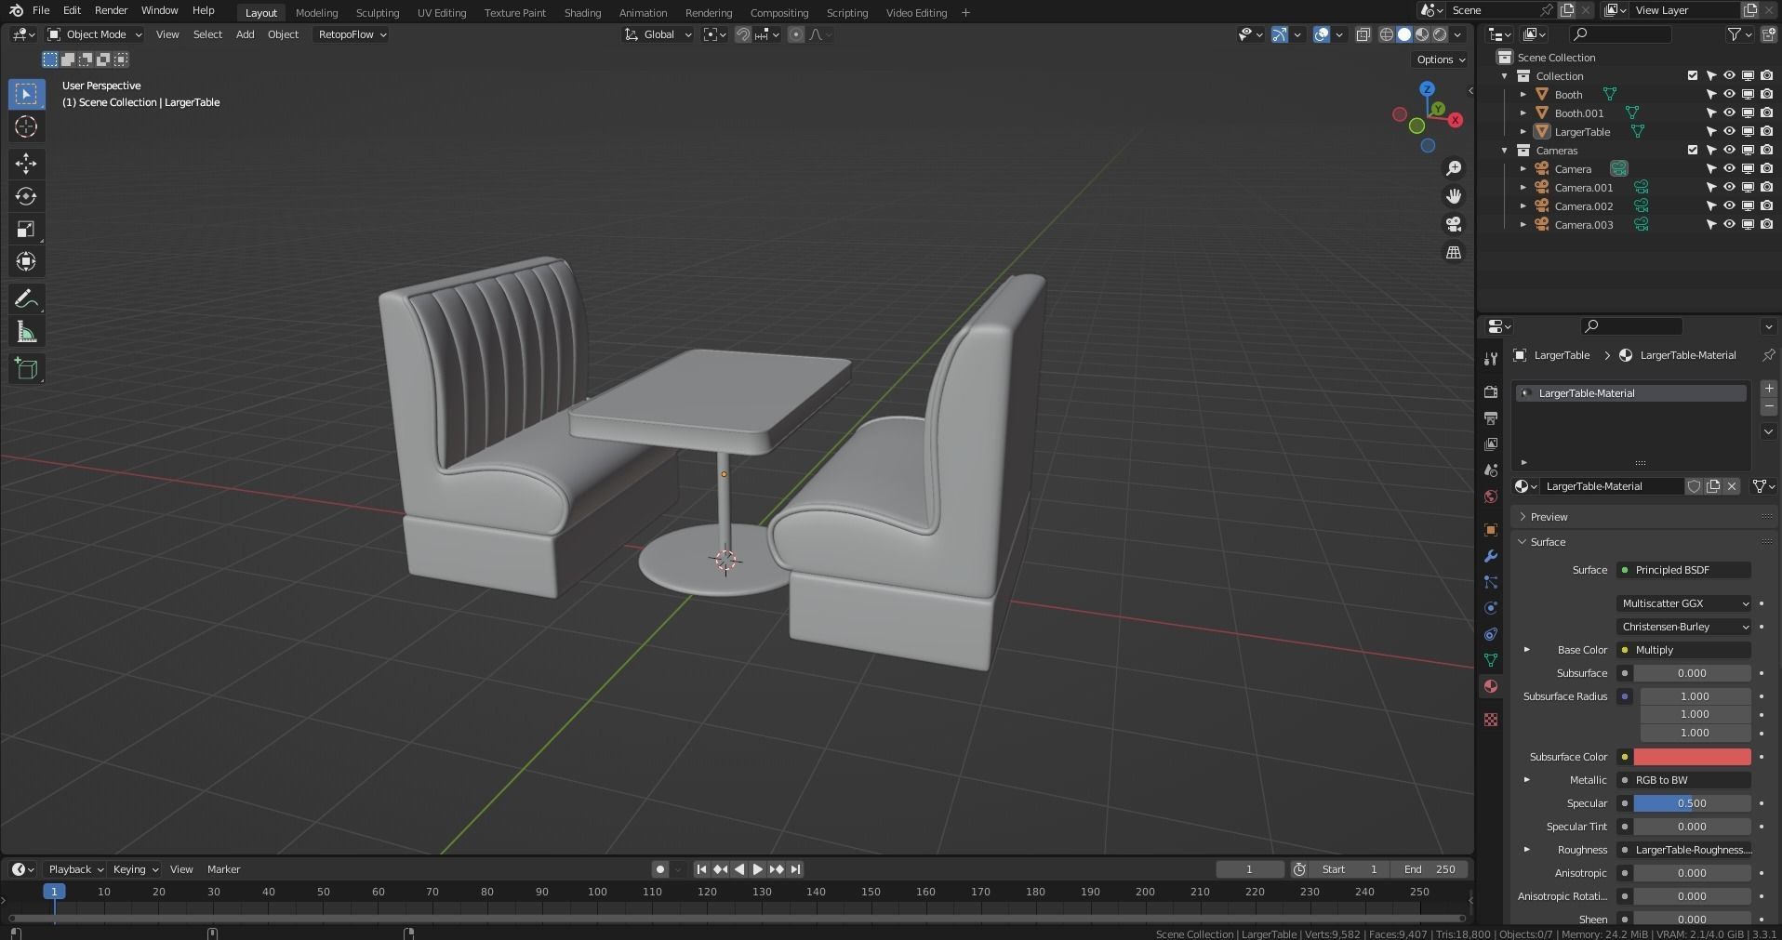Open the RetopoFlow dropdown menu
1782x940 pixels.
[352, 34]
